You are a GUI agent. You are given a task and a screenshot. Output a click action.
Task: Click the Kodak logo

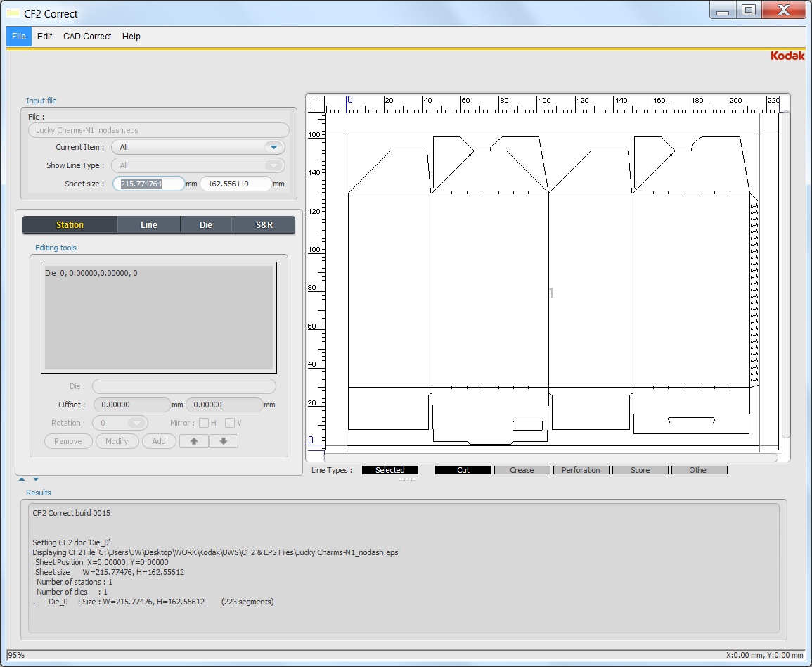click(x=787, y=56)
